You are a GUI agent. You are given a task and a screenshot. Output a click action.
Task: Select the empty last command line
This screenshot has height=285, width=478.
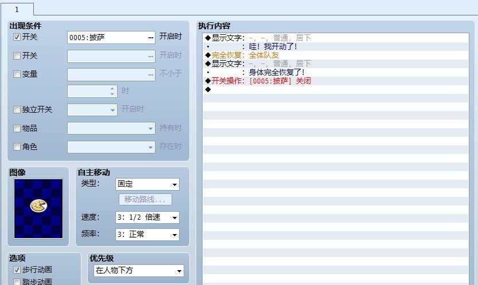[x=336, y=89]
